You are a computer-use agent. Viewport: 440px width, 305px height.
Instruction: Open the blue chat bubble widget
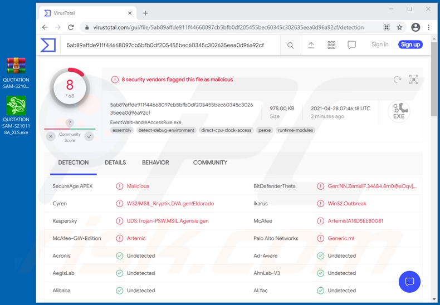[x=409, y=282]
